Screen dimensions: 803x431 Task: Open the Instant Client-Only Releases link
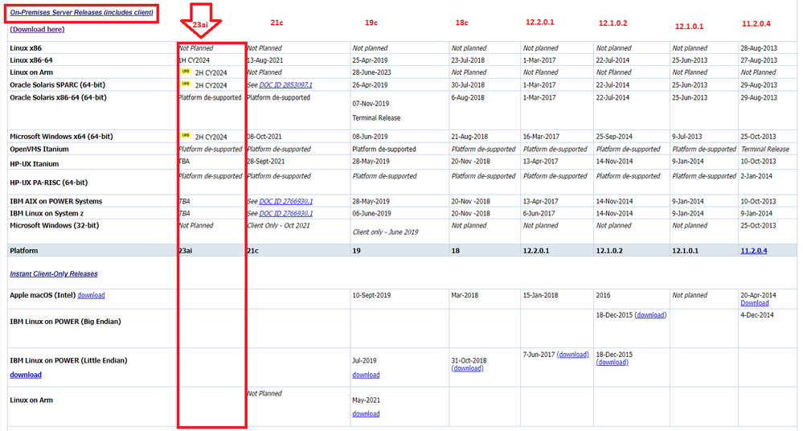[54, 273]
